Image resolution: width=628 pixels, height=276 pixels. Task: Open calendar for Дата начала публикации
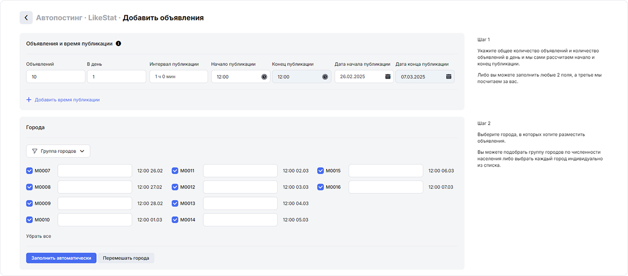(388, 76)
